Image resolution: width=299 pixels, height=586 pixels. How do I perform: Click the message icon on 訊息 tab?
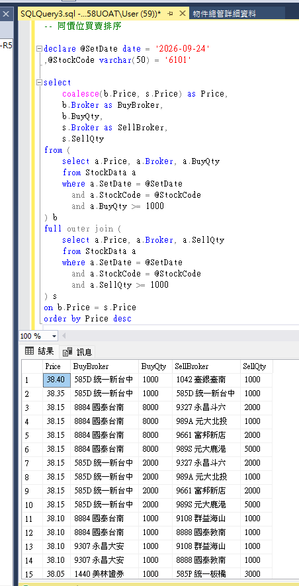[67, 352]
